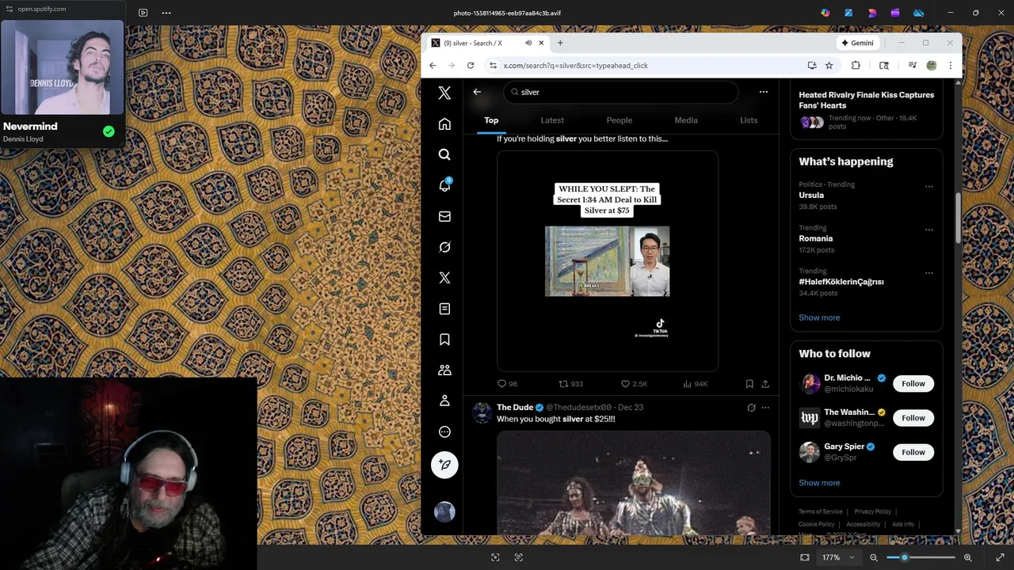Click the X logo at sidebar top
This screenshot has width=1014, height=570.
point(444,93)
